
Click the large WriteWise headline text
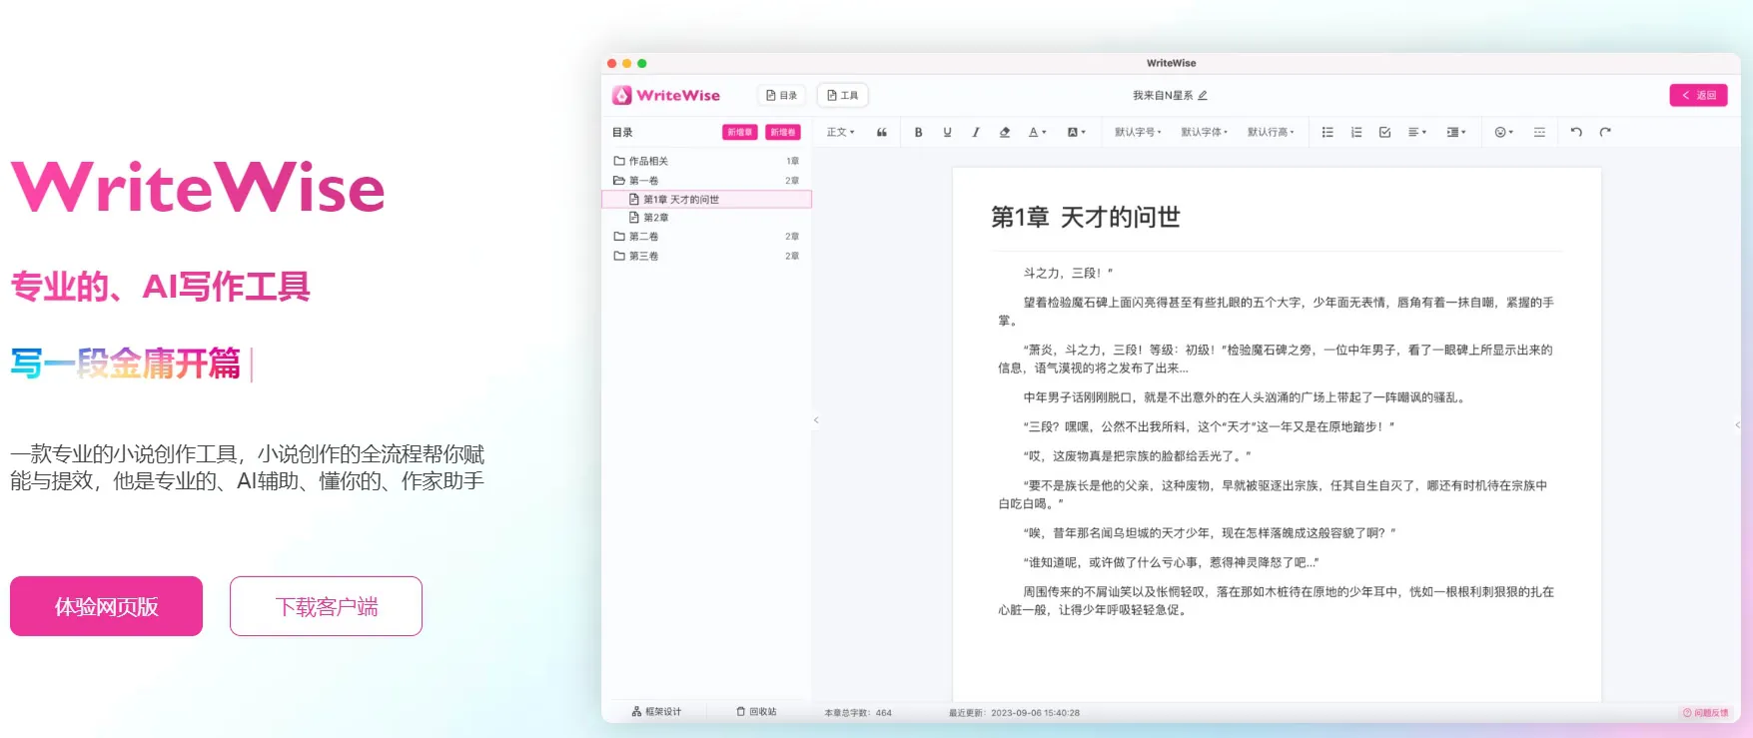coord(198,188)
